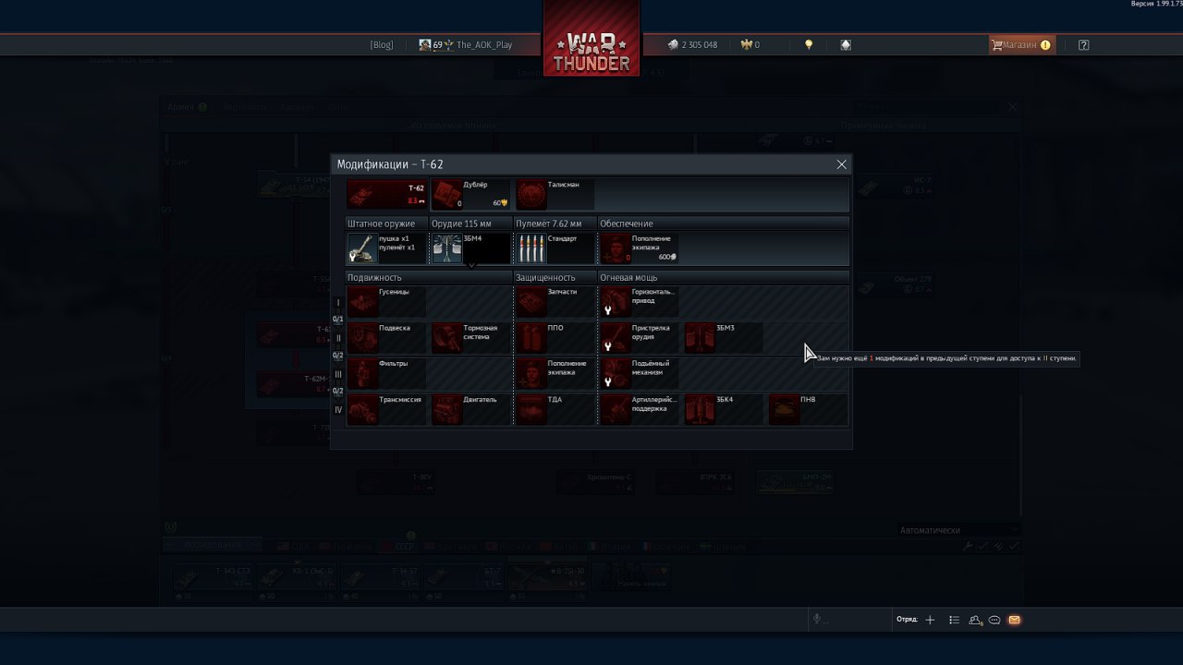The width and height of the screenshot is (1183, 665).
Task: Click the tier II label
Action: point(338,338)
